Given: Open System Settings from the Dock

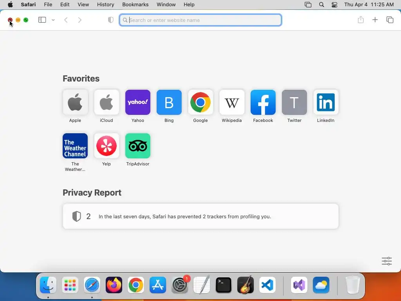Looking at the screenshot, I should click(x=179, y=285).
